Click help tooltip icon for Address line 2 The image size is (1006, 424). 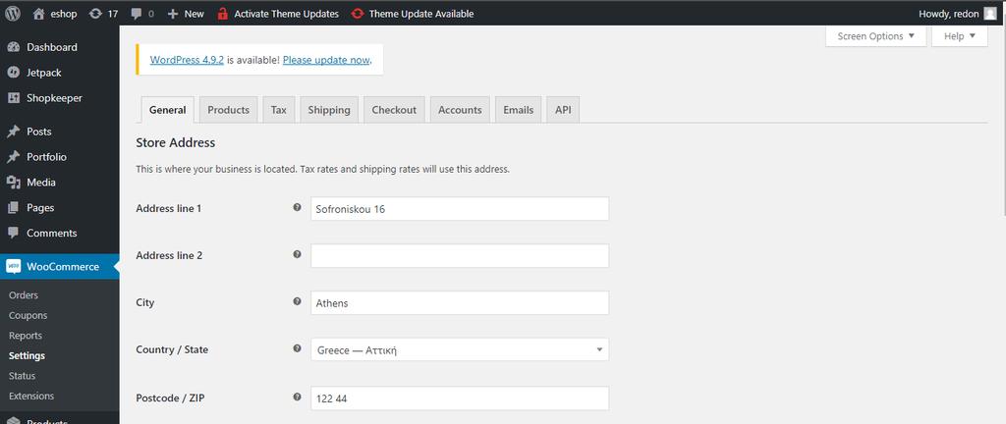pos(297,254)
